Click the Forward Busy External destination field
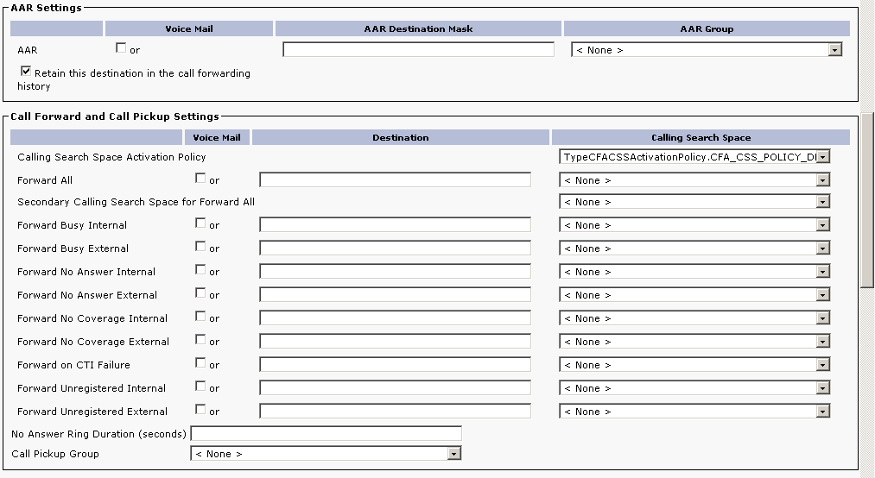Image resolution: width=875 pixels, height=478 pixels. (395, 248)
